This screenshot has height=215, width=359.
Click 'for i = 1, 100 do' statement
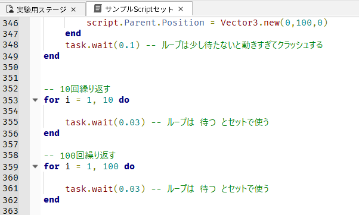click(89, 166)
